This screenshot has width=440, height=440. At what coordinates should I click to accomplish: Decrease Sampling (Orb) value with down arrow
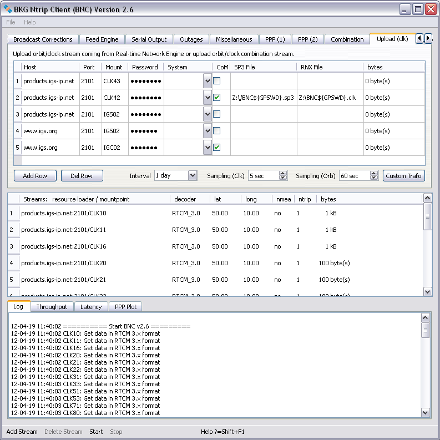pos(374,178)
